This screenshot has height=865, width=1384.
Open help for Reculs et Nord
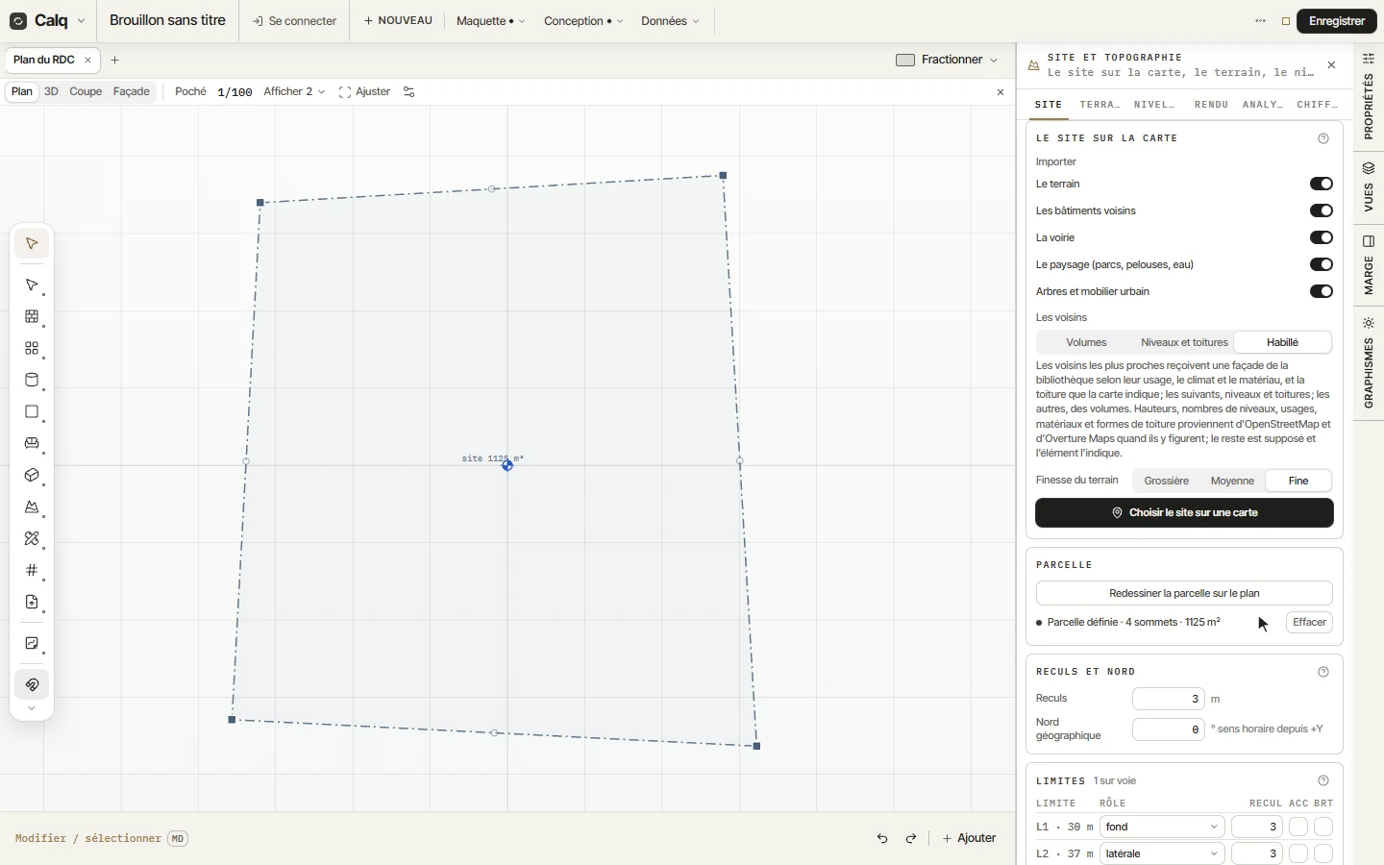point(1323,672)
